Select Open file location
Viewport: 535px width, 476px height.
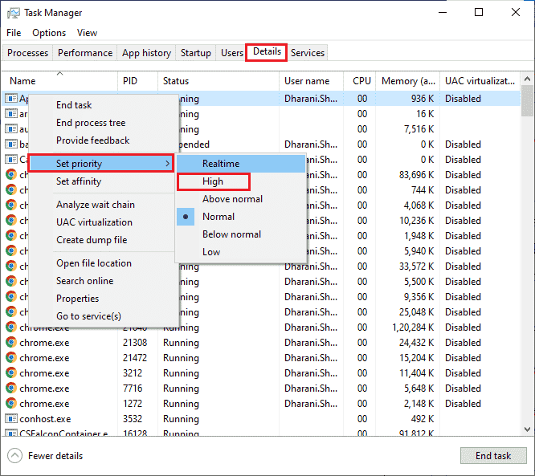94,263
